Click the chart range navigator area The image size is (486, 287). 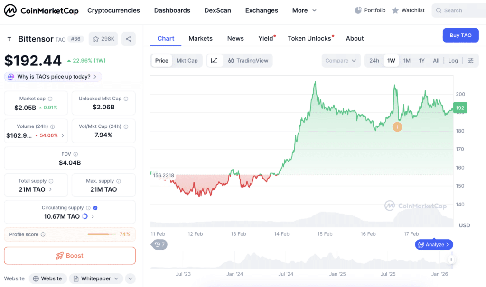coord(301,260)
